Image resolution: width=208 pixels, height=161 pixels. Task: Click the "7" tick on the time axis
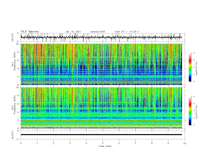coord(136,143)
